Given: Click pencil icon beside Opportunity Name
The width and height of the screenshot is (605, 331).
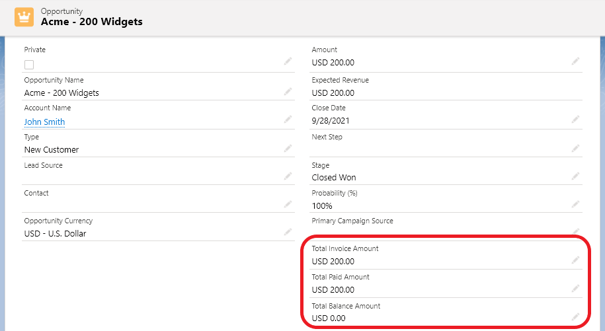Looking at the screenshot, I should (288, 91).
